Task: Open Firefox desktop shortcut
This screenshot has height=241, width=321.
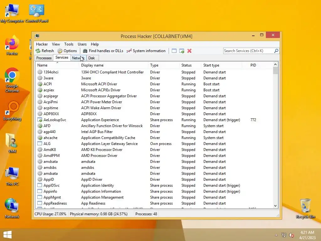Action: [12, 46]
